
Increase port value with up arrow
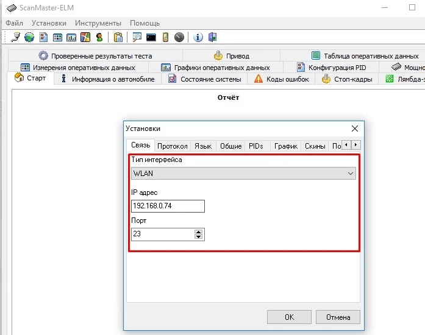coord(198,232)
